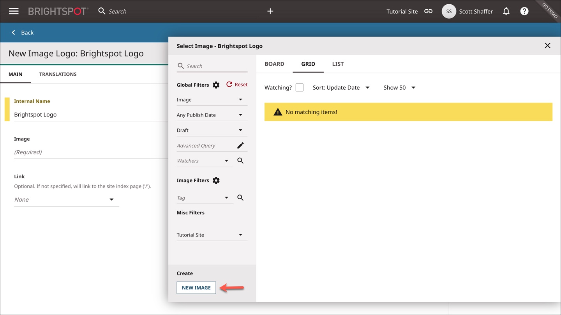Click 'New Image Logo: Brightspot Logo' title
Viewport: 561px width, 315px height.
click(76, 53)
